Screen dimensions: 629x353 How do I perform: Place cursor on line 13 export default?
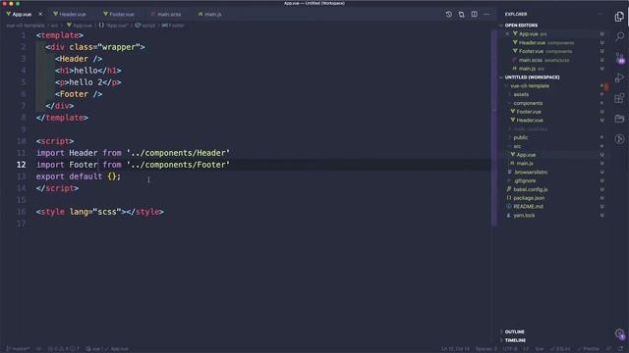pos(79,176)
